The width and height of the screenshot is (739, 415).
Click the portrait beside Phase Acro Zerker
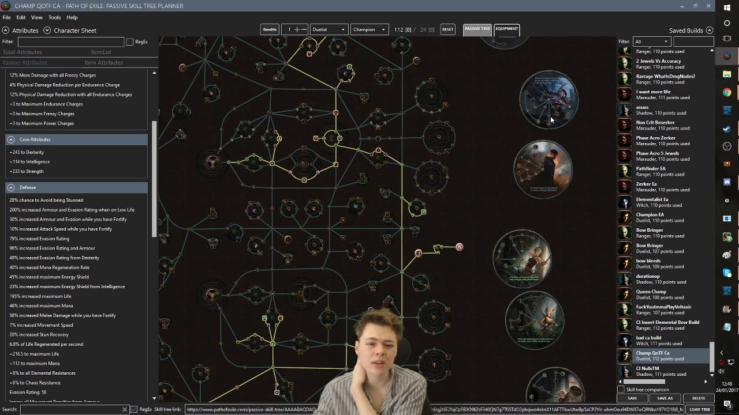[625, 141]
